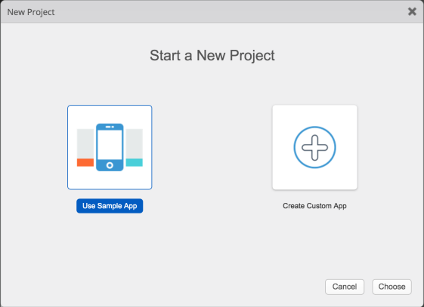Cancel the new project dialog

pos(344,287)
